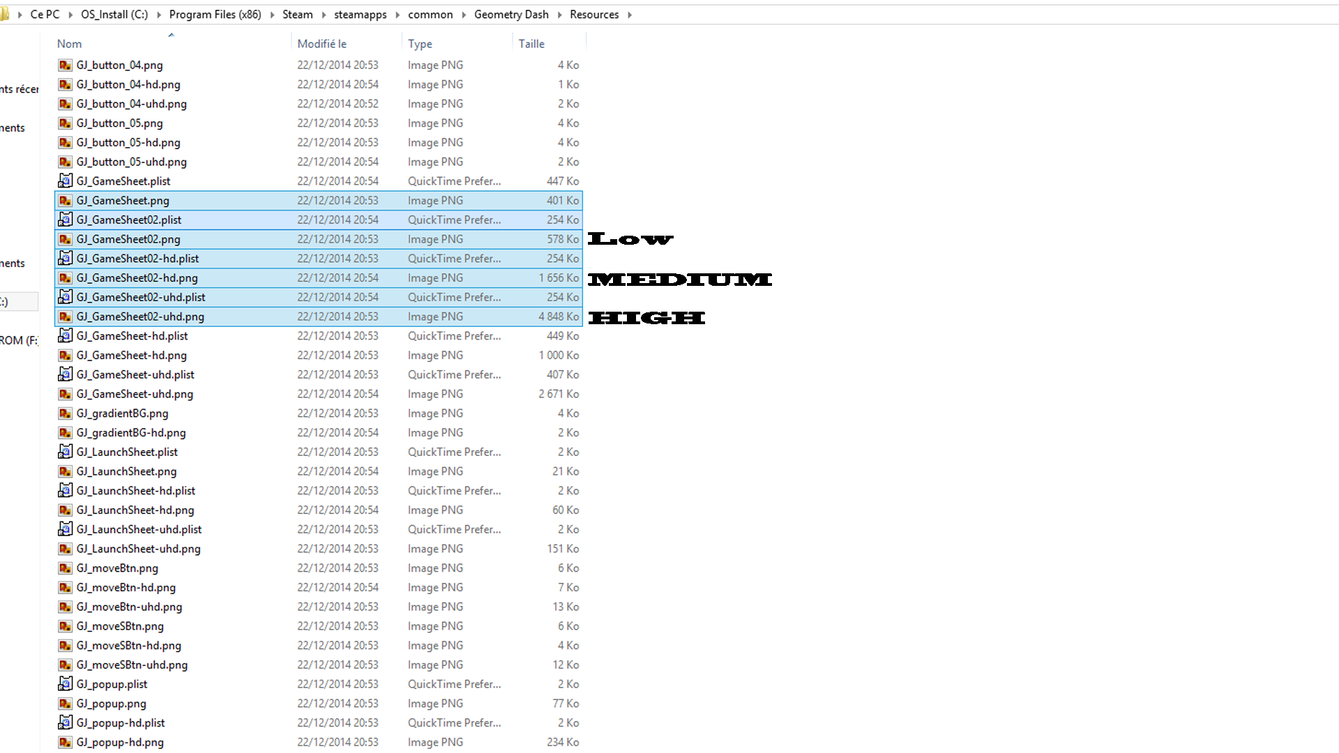
Task: Click the GJ_gradientBG.png file icon
Action: [65, 413]
